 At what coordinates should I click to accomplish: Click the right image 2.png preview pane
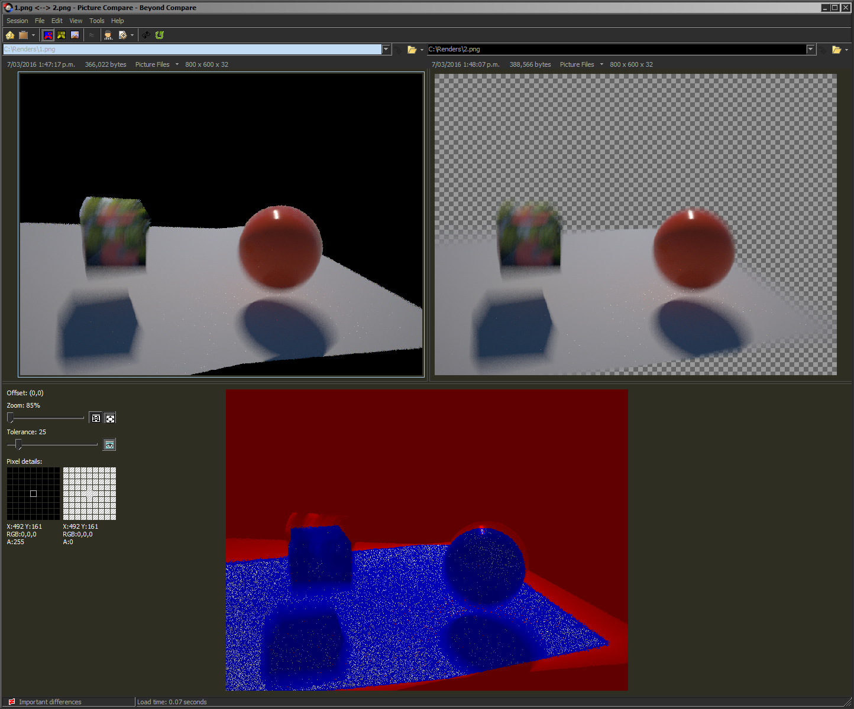click(636, 225)
